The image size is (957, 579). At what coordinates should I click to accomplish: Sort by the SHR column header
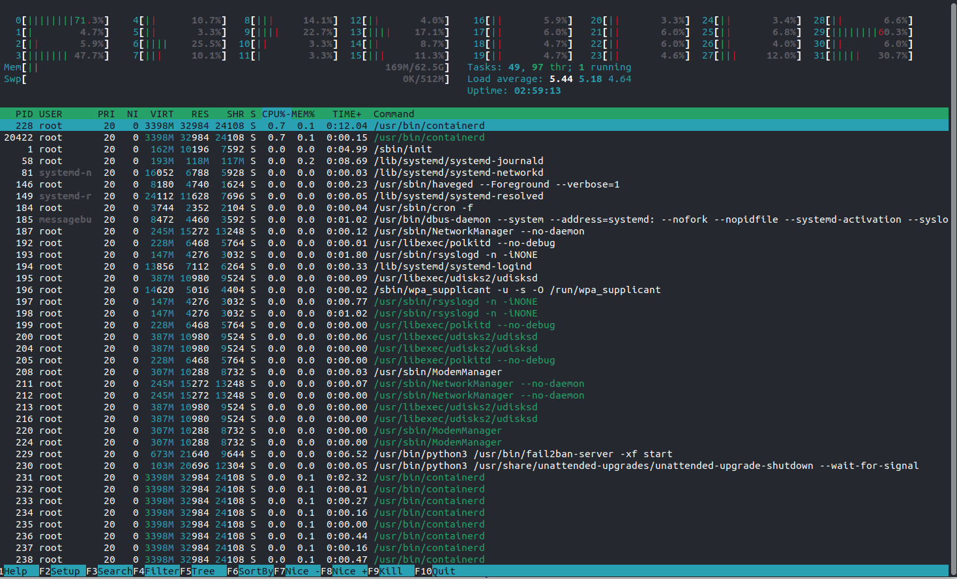235,114
